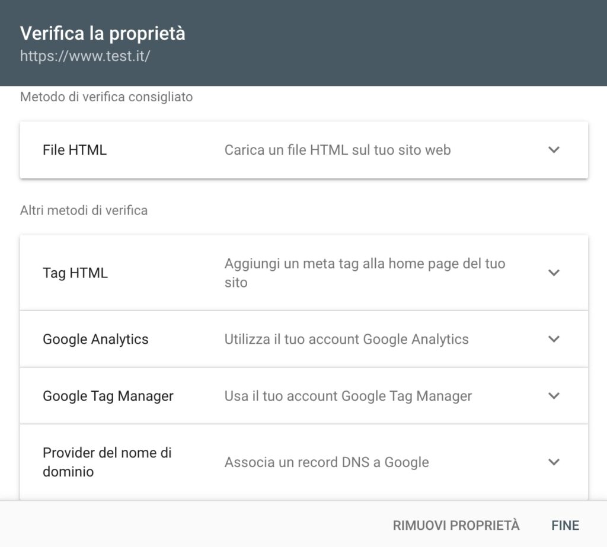This screenshot has width=607, height=547.
Task: Click 'Associa un record DNS a Google'
Action: click(326, 462)
